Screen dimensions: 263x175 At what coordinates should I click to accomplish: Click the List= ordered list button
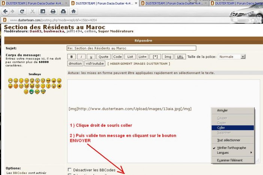pyautogui.click(x=142, y=57)
